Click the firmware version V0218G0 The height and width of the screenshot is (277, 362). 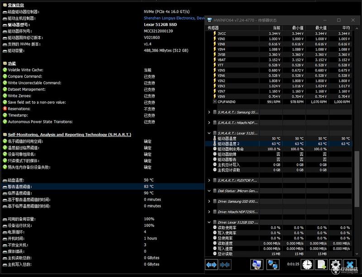(152, 38)
